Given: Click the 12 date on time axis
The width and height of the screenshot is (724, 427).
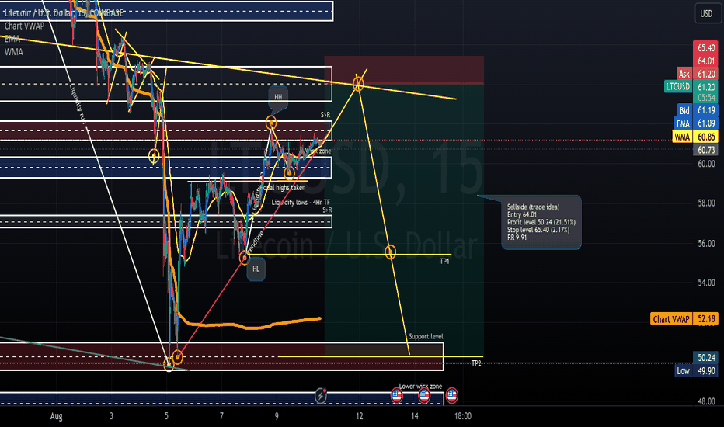Looking at the screenshot, I should pos(359,416).
